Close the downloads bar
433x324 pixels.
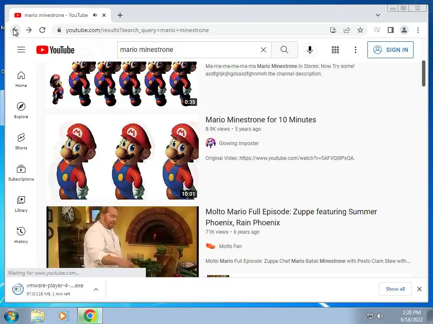coord(419,289)
